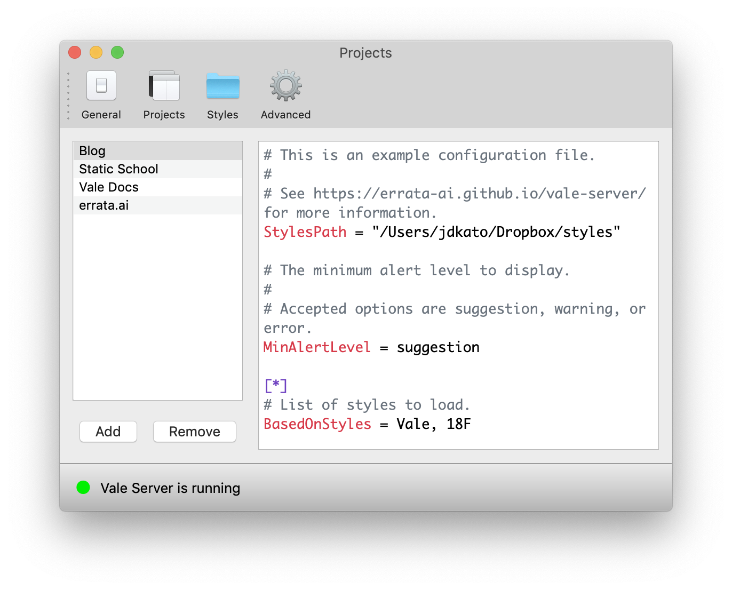Open the Styles folder icon
732x590 pixels.
point(223,86)
